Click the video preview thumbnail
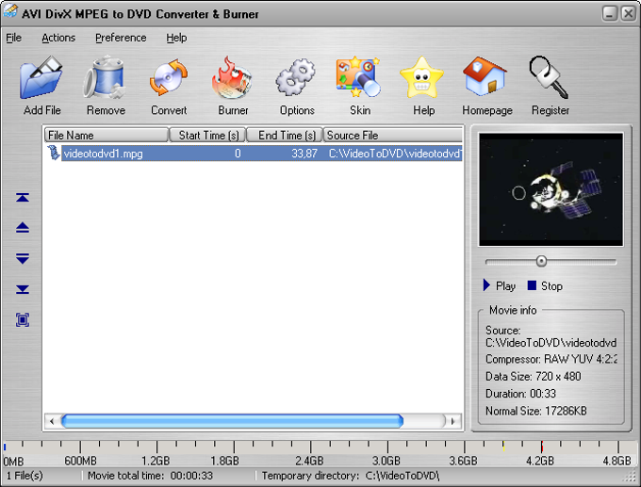Image resolution: width=641 pixels, height=487 pixels. [x=551, y=189]
